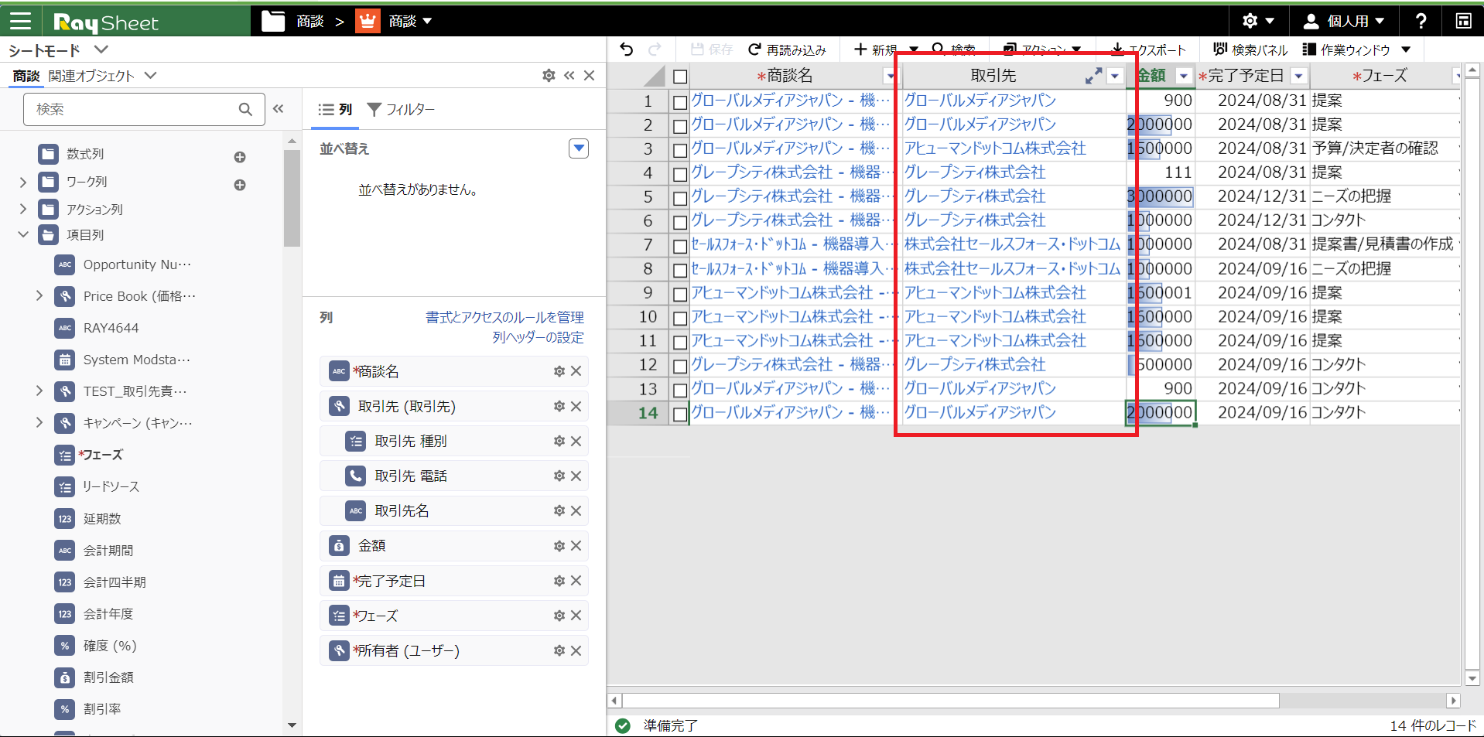Click the 書式とアクセスのルールを管理 link
This screenshot has width=1484, height=737.
point(504,317)
